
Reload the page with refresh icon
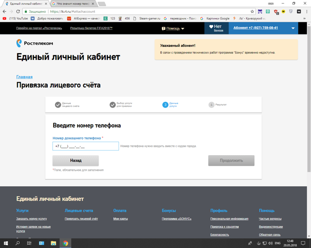(x=18, y=11)
